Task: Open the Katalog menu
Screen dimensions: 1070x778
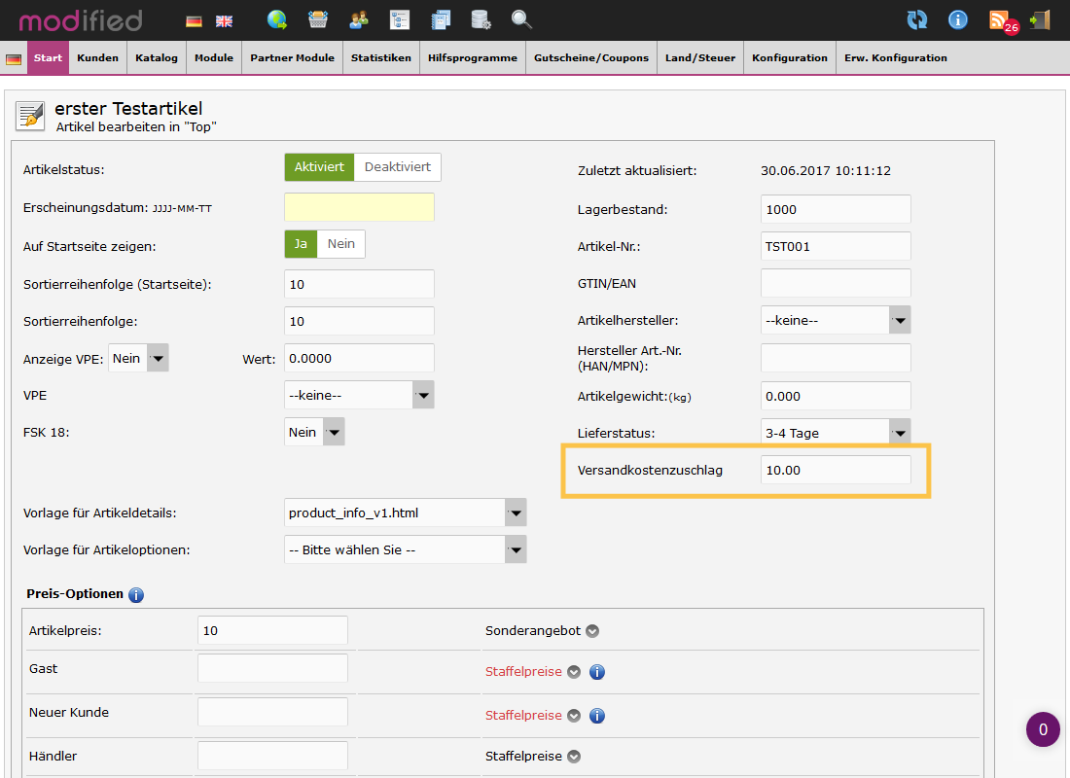Action: (157, 58)
